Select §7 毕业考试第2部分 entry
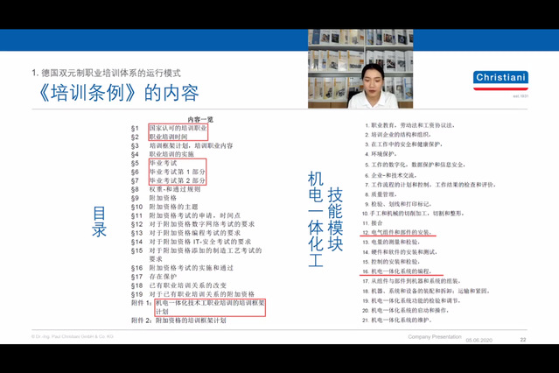This screenshot has width=559, height=373. click(168, 180)
